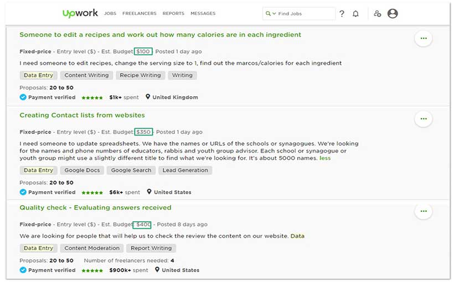The height and width of the screenshot is (282, 454).
Task: Click the $6k+ spent text
Action: tap(125, 192)
